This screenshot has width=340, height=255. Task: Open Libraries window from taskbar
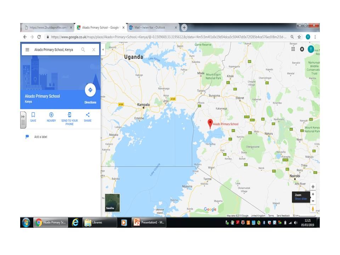tap(99, 222)
